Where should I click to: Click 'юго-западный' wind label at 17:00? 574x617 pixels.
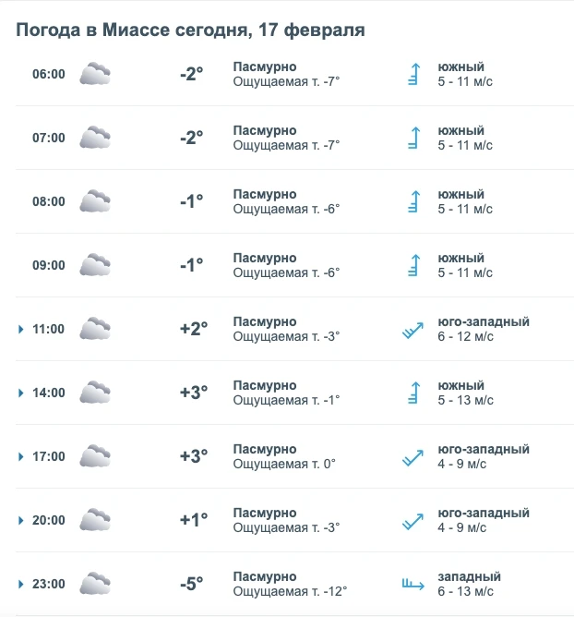[x=484, y=449]
